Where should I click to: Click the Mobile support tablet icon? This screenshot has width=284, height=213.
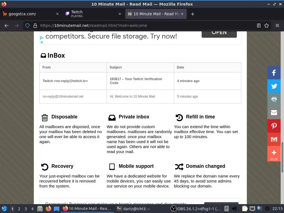tap(112, 167)
